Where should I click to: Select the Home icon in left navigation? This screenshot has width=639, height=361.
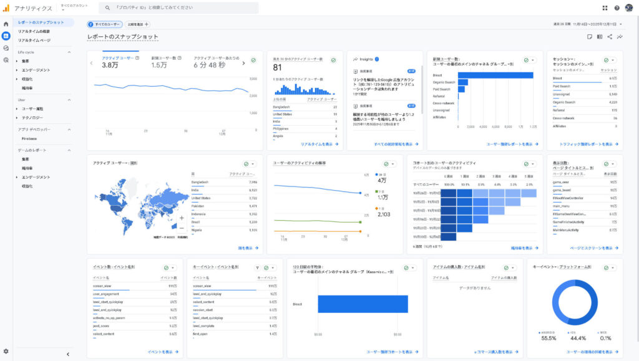point(6,24)
